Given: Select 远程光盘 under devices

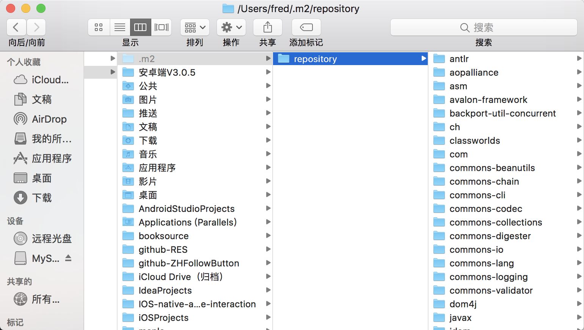Looking at the screenshot, I should (42, 239).
